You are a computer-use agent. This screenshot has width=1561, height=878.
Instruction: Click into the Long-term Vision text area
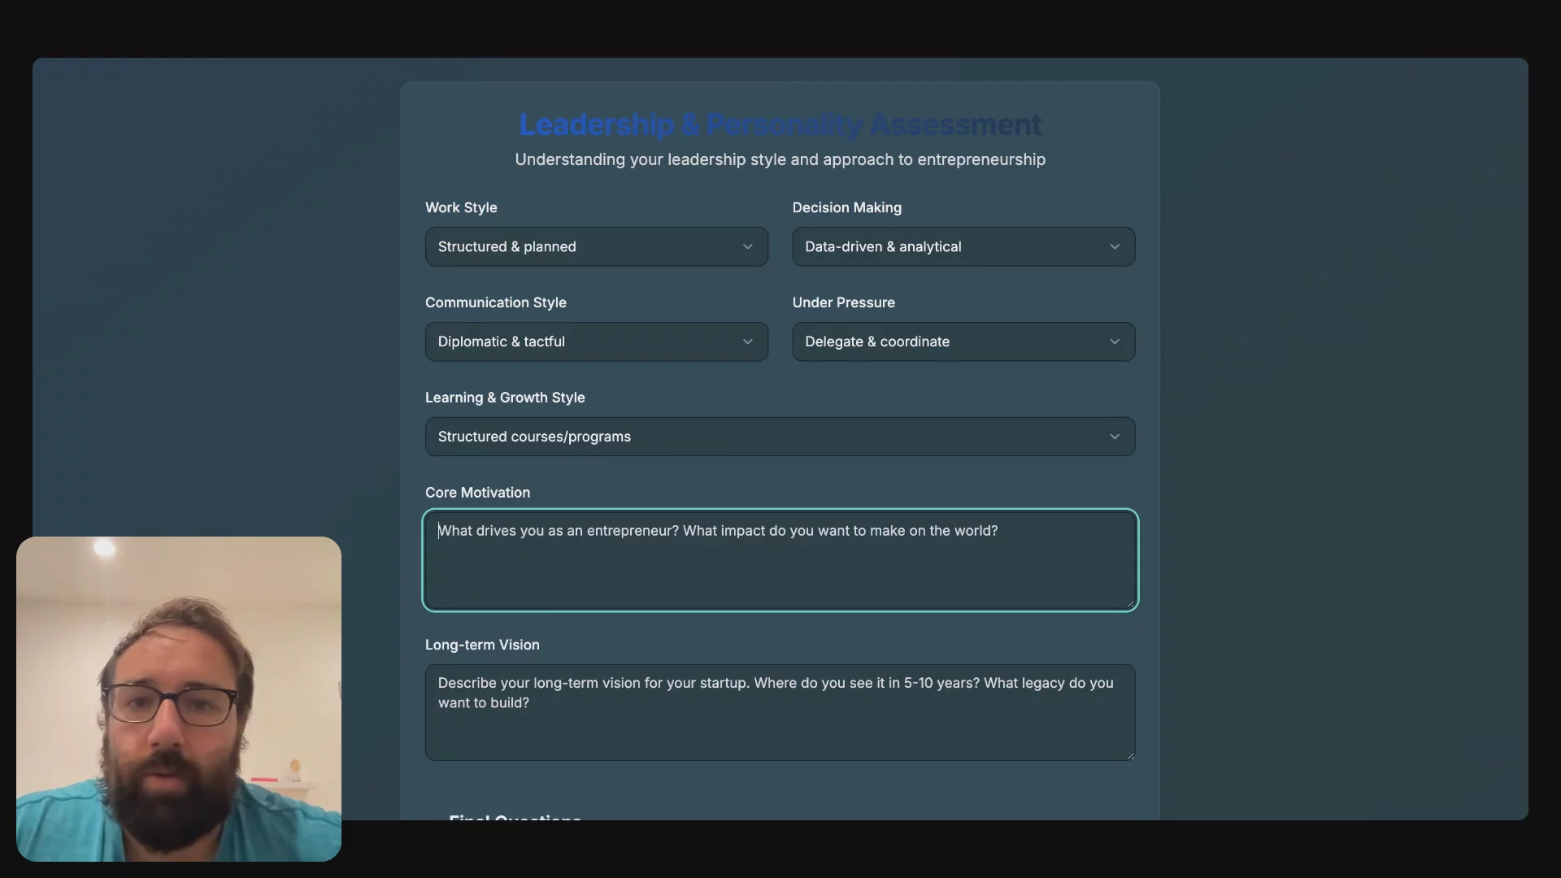pos(779,728)
